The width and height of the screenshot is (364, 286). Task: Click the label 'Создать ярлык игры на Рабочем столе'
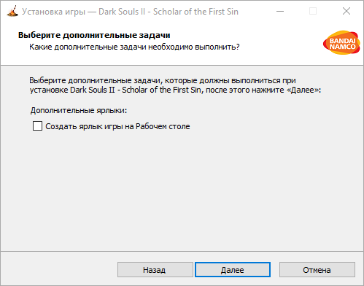click(117, 126)
